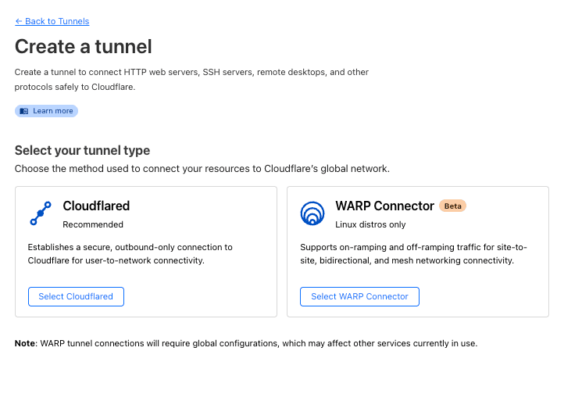This screenshot has height=394, width=582.
Task: Click the Cloudflared card title
Action: click(x=96, y=206)
